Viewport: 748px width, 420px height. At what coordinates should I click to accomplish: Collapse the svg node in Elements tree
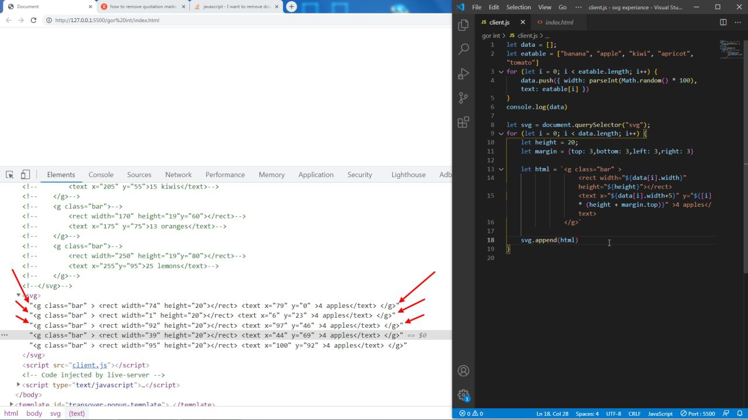[x=19, y=296]
